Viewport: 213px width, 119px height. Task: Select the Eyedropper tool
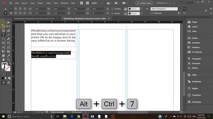9,56
